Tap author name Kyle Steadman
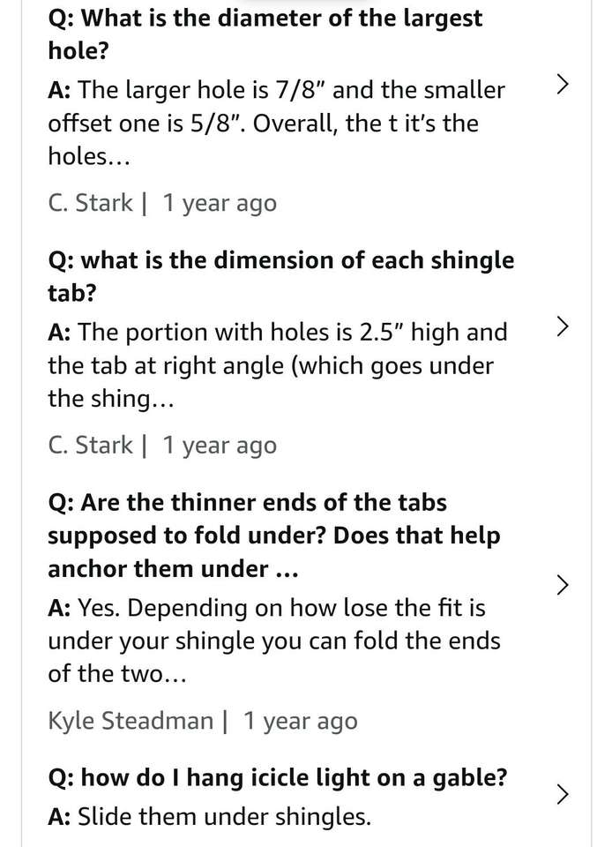 [x=131, y=721]
